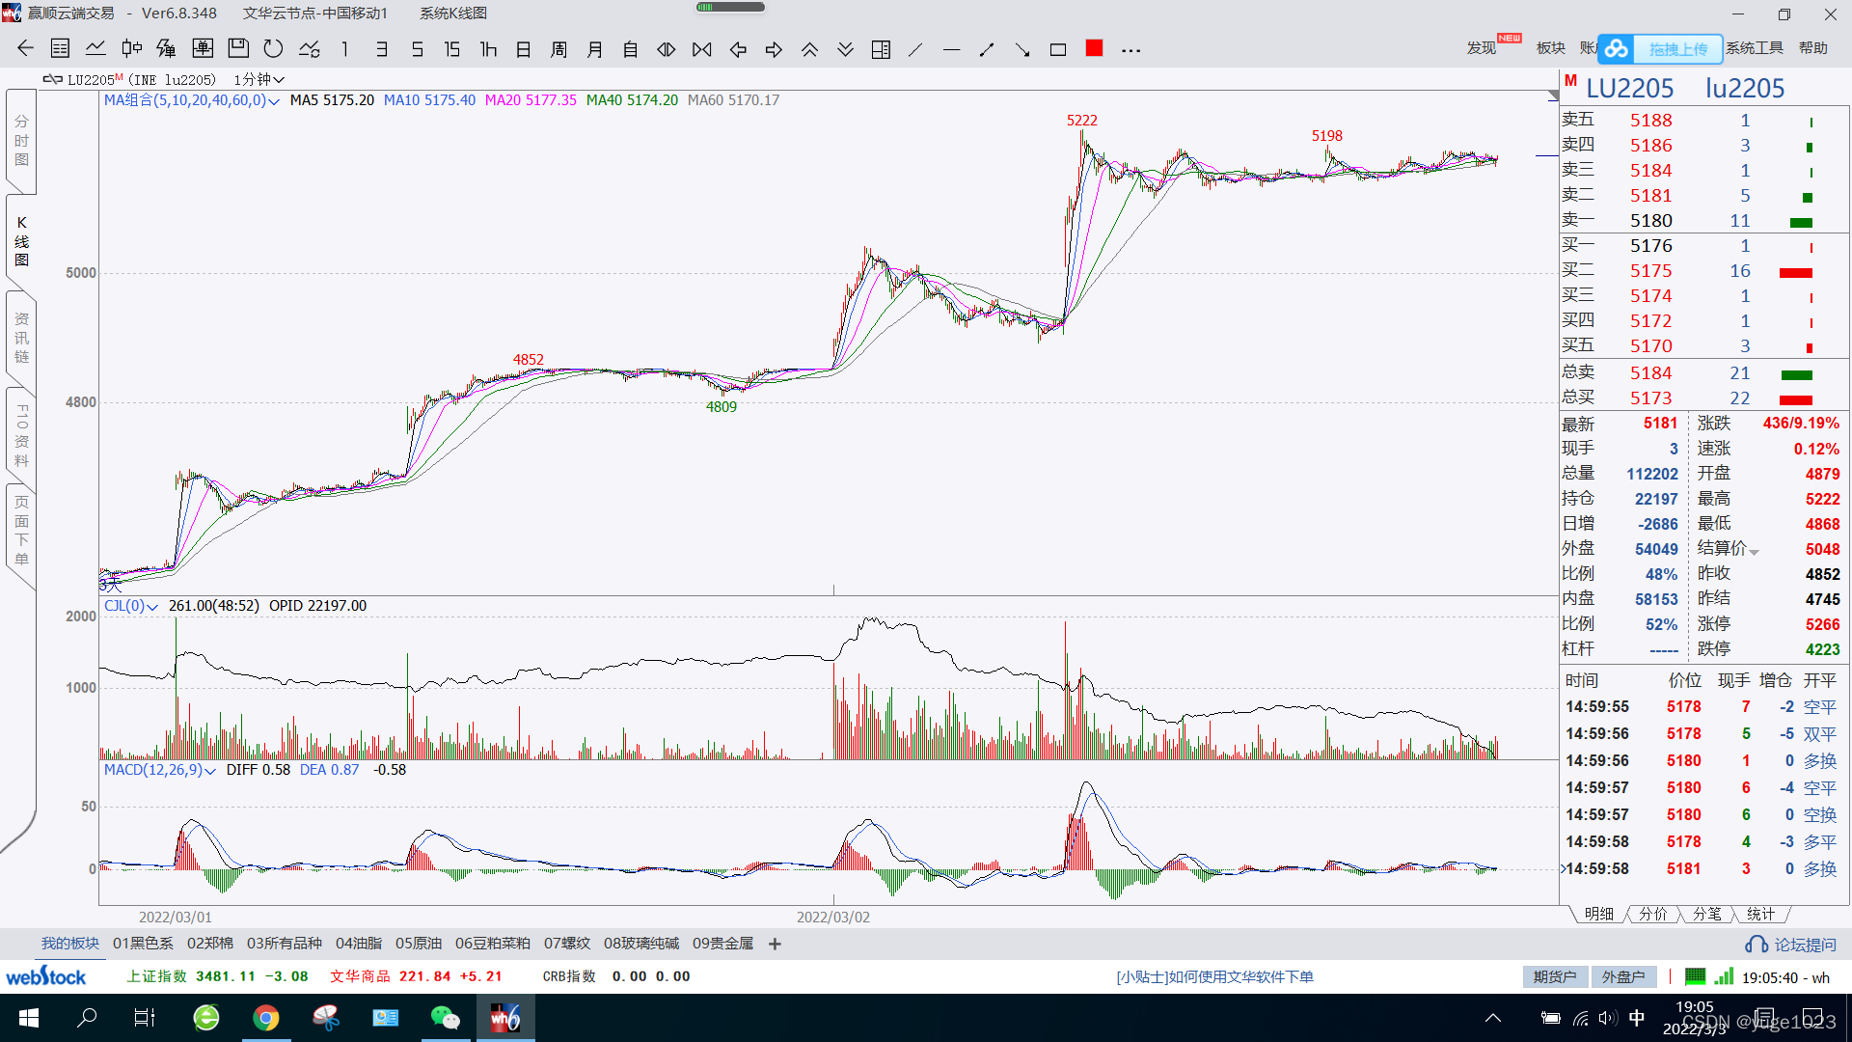Open WeChat from the taskbar

coord(445,1018)
